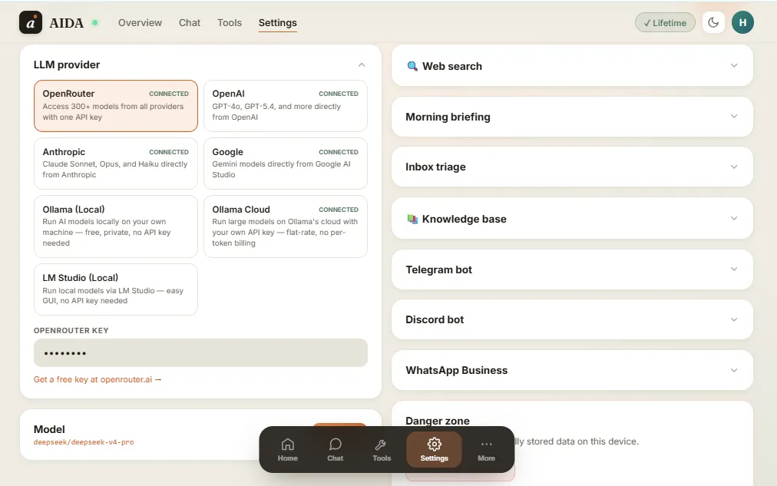Open More menu in bottom dock

click(486, 450)
